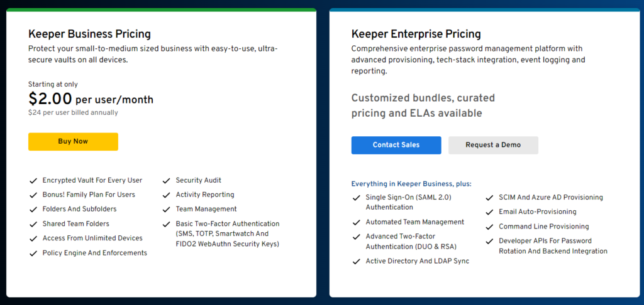This screenshot has width=644, height=305.
Task: Click checkmark beside Access From Unlimited Devices
Action: [x=33, y=238]
